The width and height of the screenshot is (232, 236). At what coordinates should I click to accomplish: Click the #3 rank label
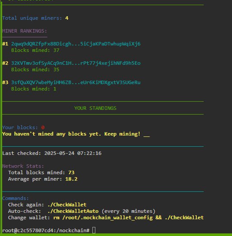pyautogui.click(x=5, y=82)
